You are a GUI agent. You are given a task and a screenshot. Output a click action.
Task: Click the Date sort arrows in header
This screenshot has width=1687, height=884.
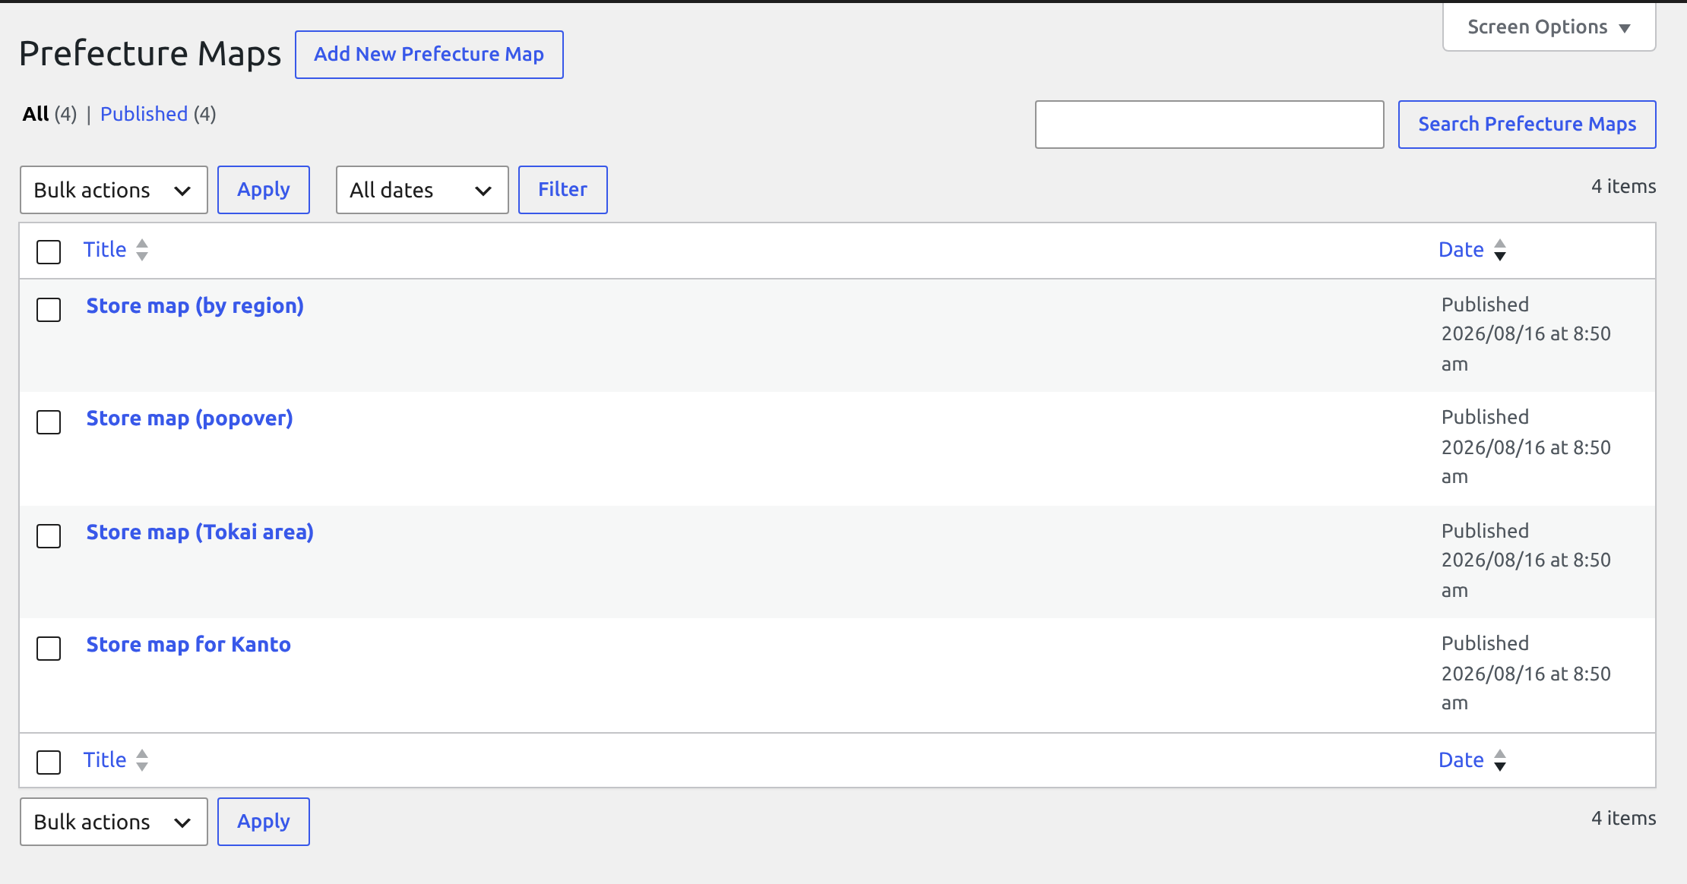point(1500,250)
